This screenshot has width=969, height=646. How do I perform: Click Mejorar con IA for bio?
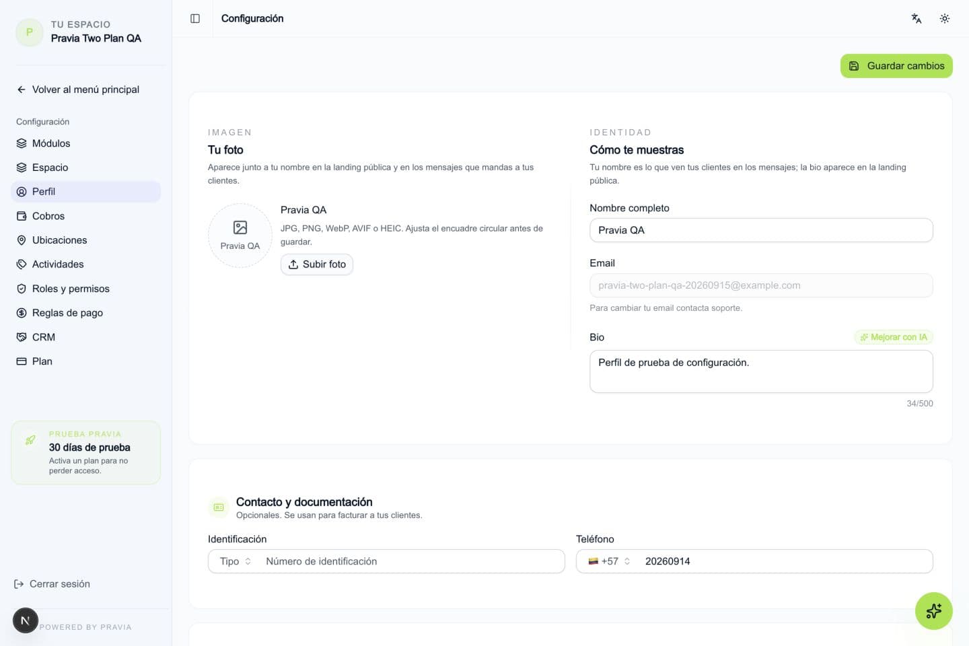pos(894,337)
